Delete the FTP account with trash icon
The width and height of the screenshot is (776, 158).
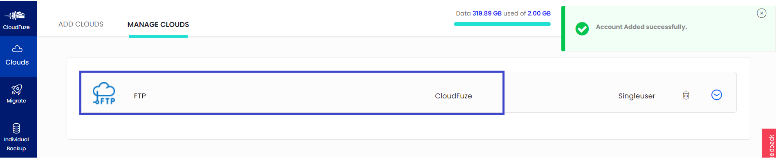(x=686, y=95)
